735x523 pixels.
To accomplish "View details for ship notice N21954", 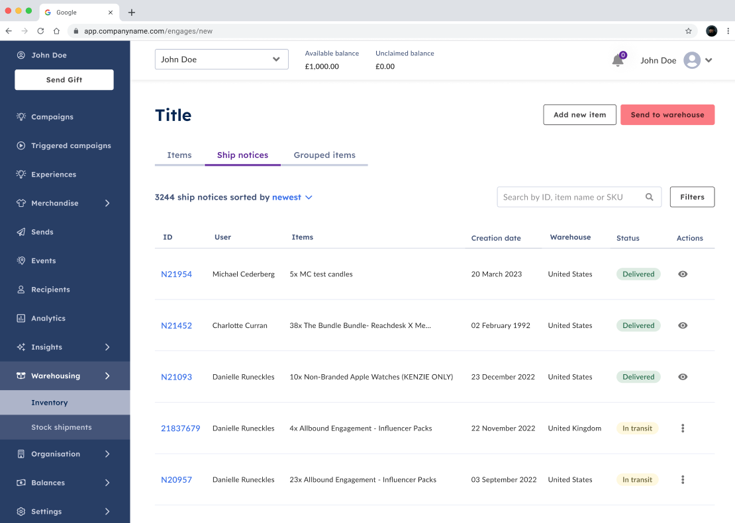I will click(x=682, y=274).
